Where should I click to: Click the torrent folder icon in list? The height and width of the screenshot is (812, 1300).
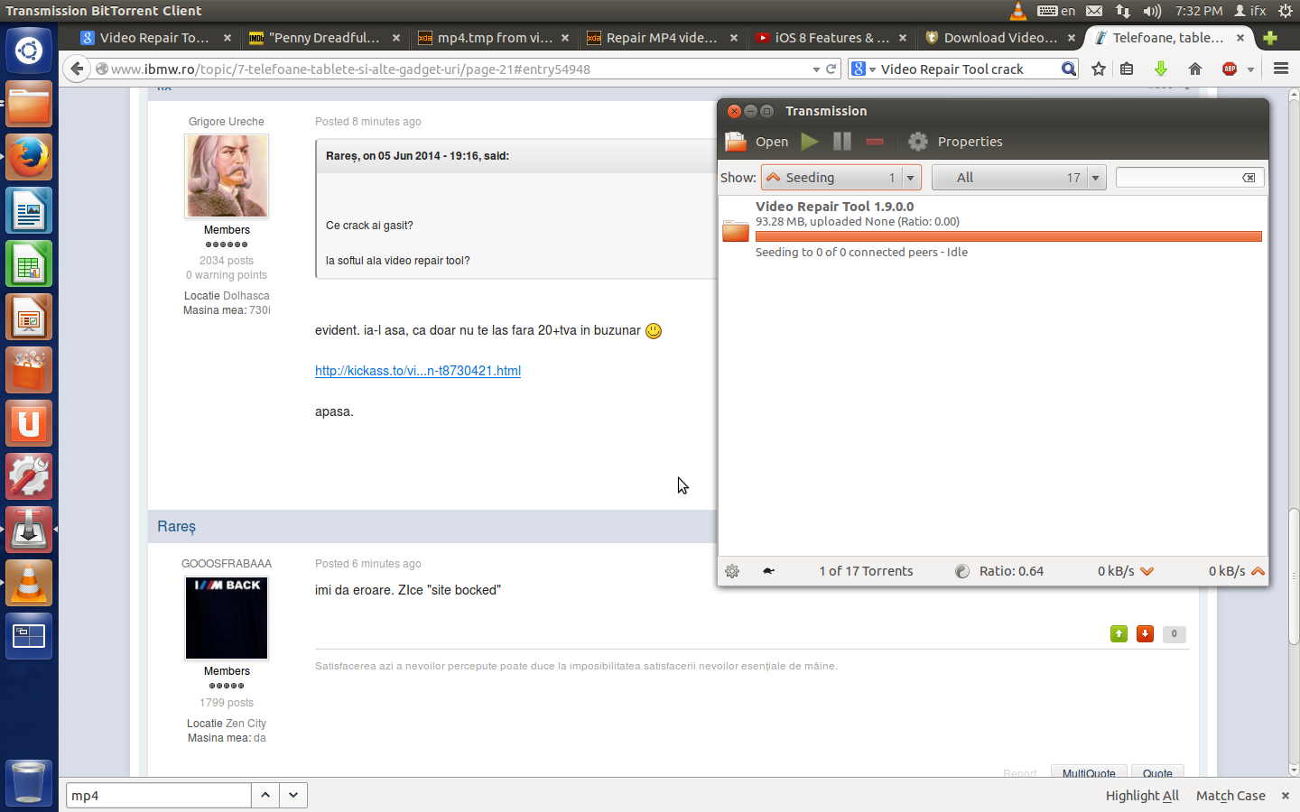736,230
